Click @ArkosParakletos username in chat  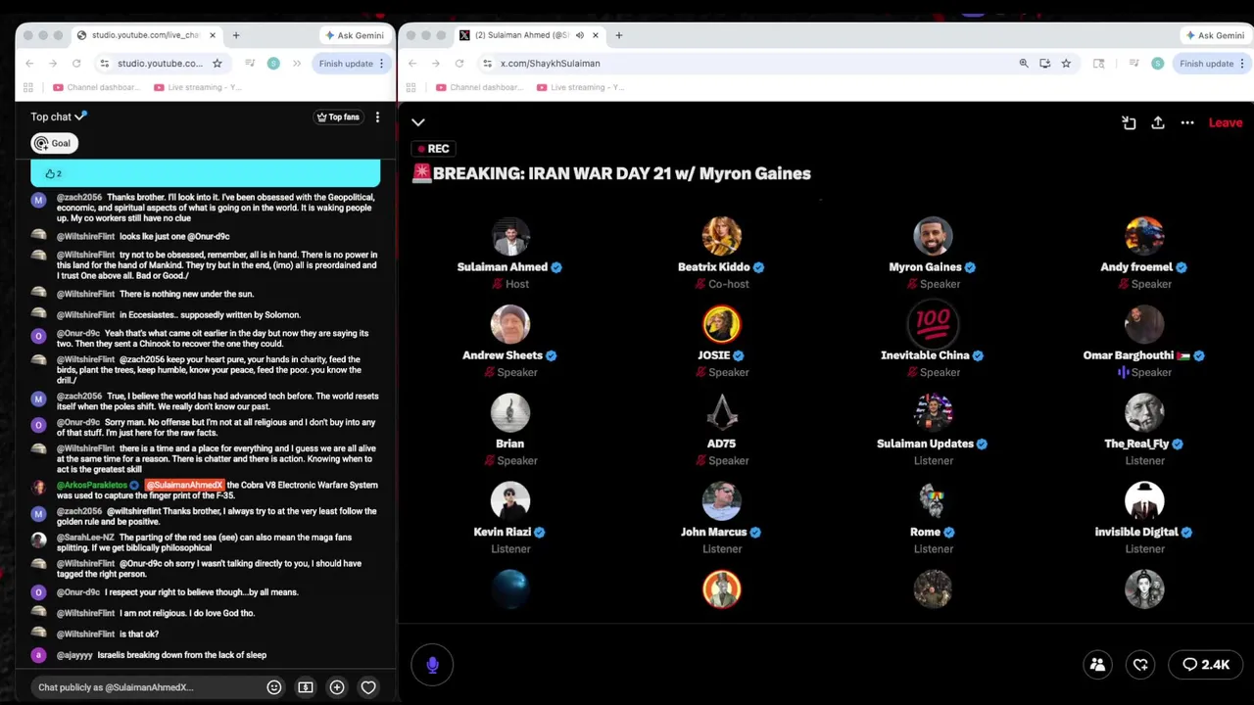point(92,485)
